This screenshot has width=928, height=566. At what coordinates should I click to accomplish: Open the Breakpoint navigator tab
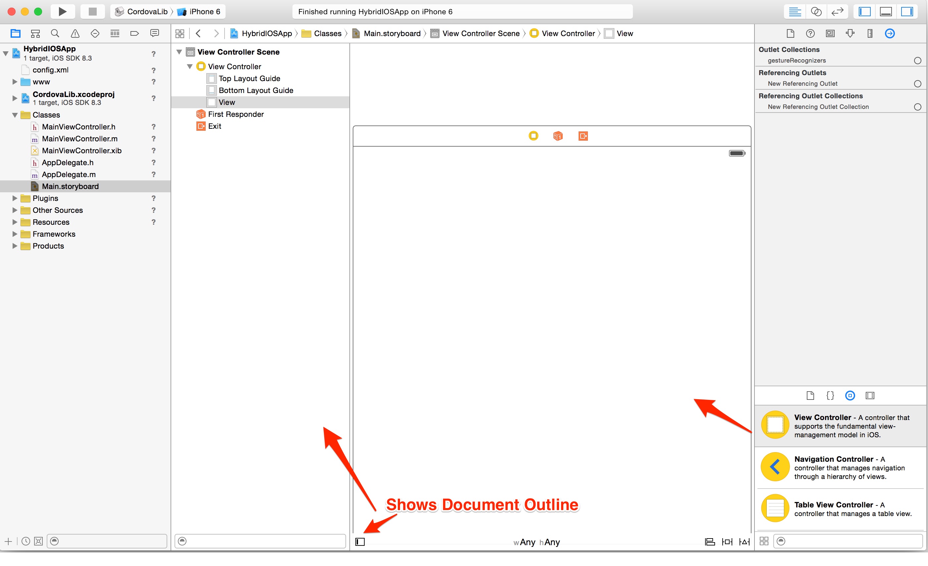[x=134, y=33]
